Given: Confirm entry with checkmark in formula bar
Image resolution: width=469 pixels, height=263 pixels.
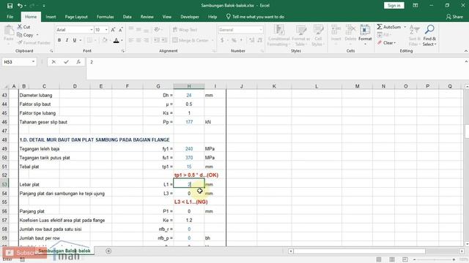Looking at the screenshot, I should coord(66,61).
